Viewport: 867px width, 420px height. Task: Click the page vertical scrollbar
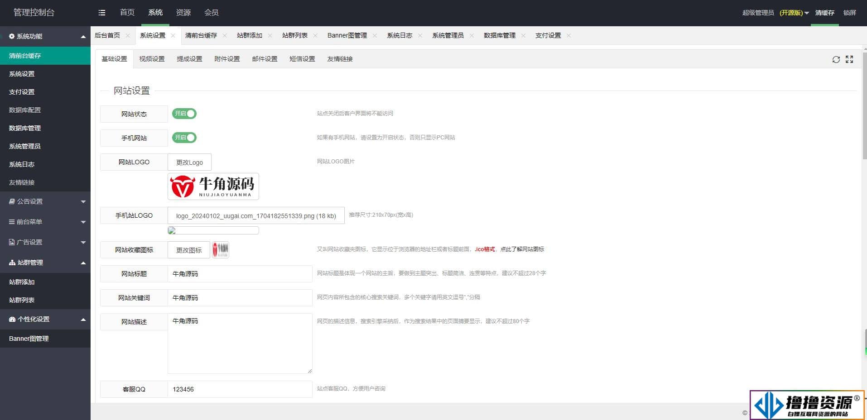[864, 106]
